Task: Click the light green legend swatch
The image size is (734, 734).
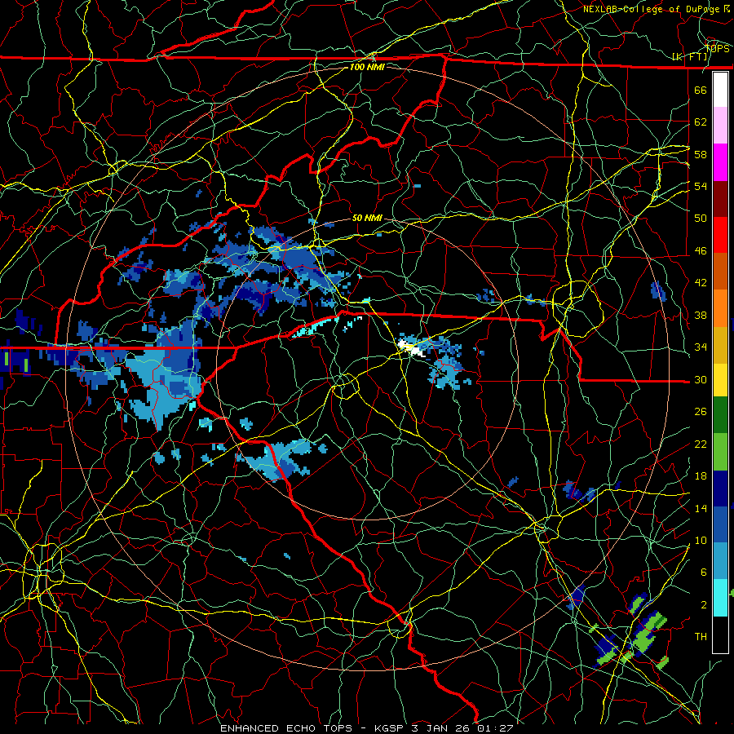Action: pos(720,451)
